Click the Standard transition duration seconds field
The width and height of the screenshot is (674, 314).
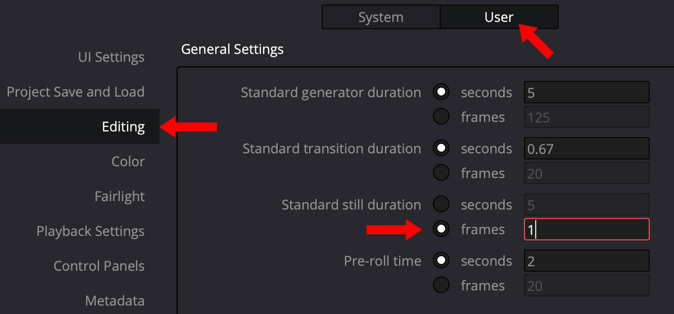[x=586, y=148]
